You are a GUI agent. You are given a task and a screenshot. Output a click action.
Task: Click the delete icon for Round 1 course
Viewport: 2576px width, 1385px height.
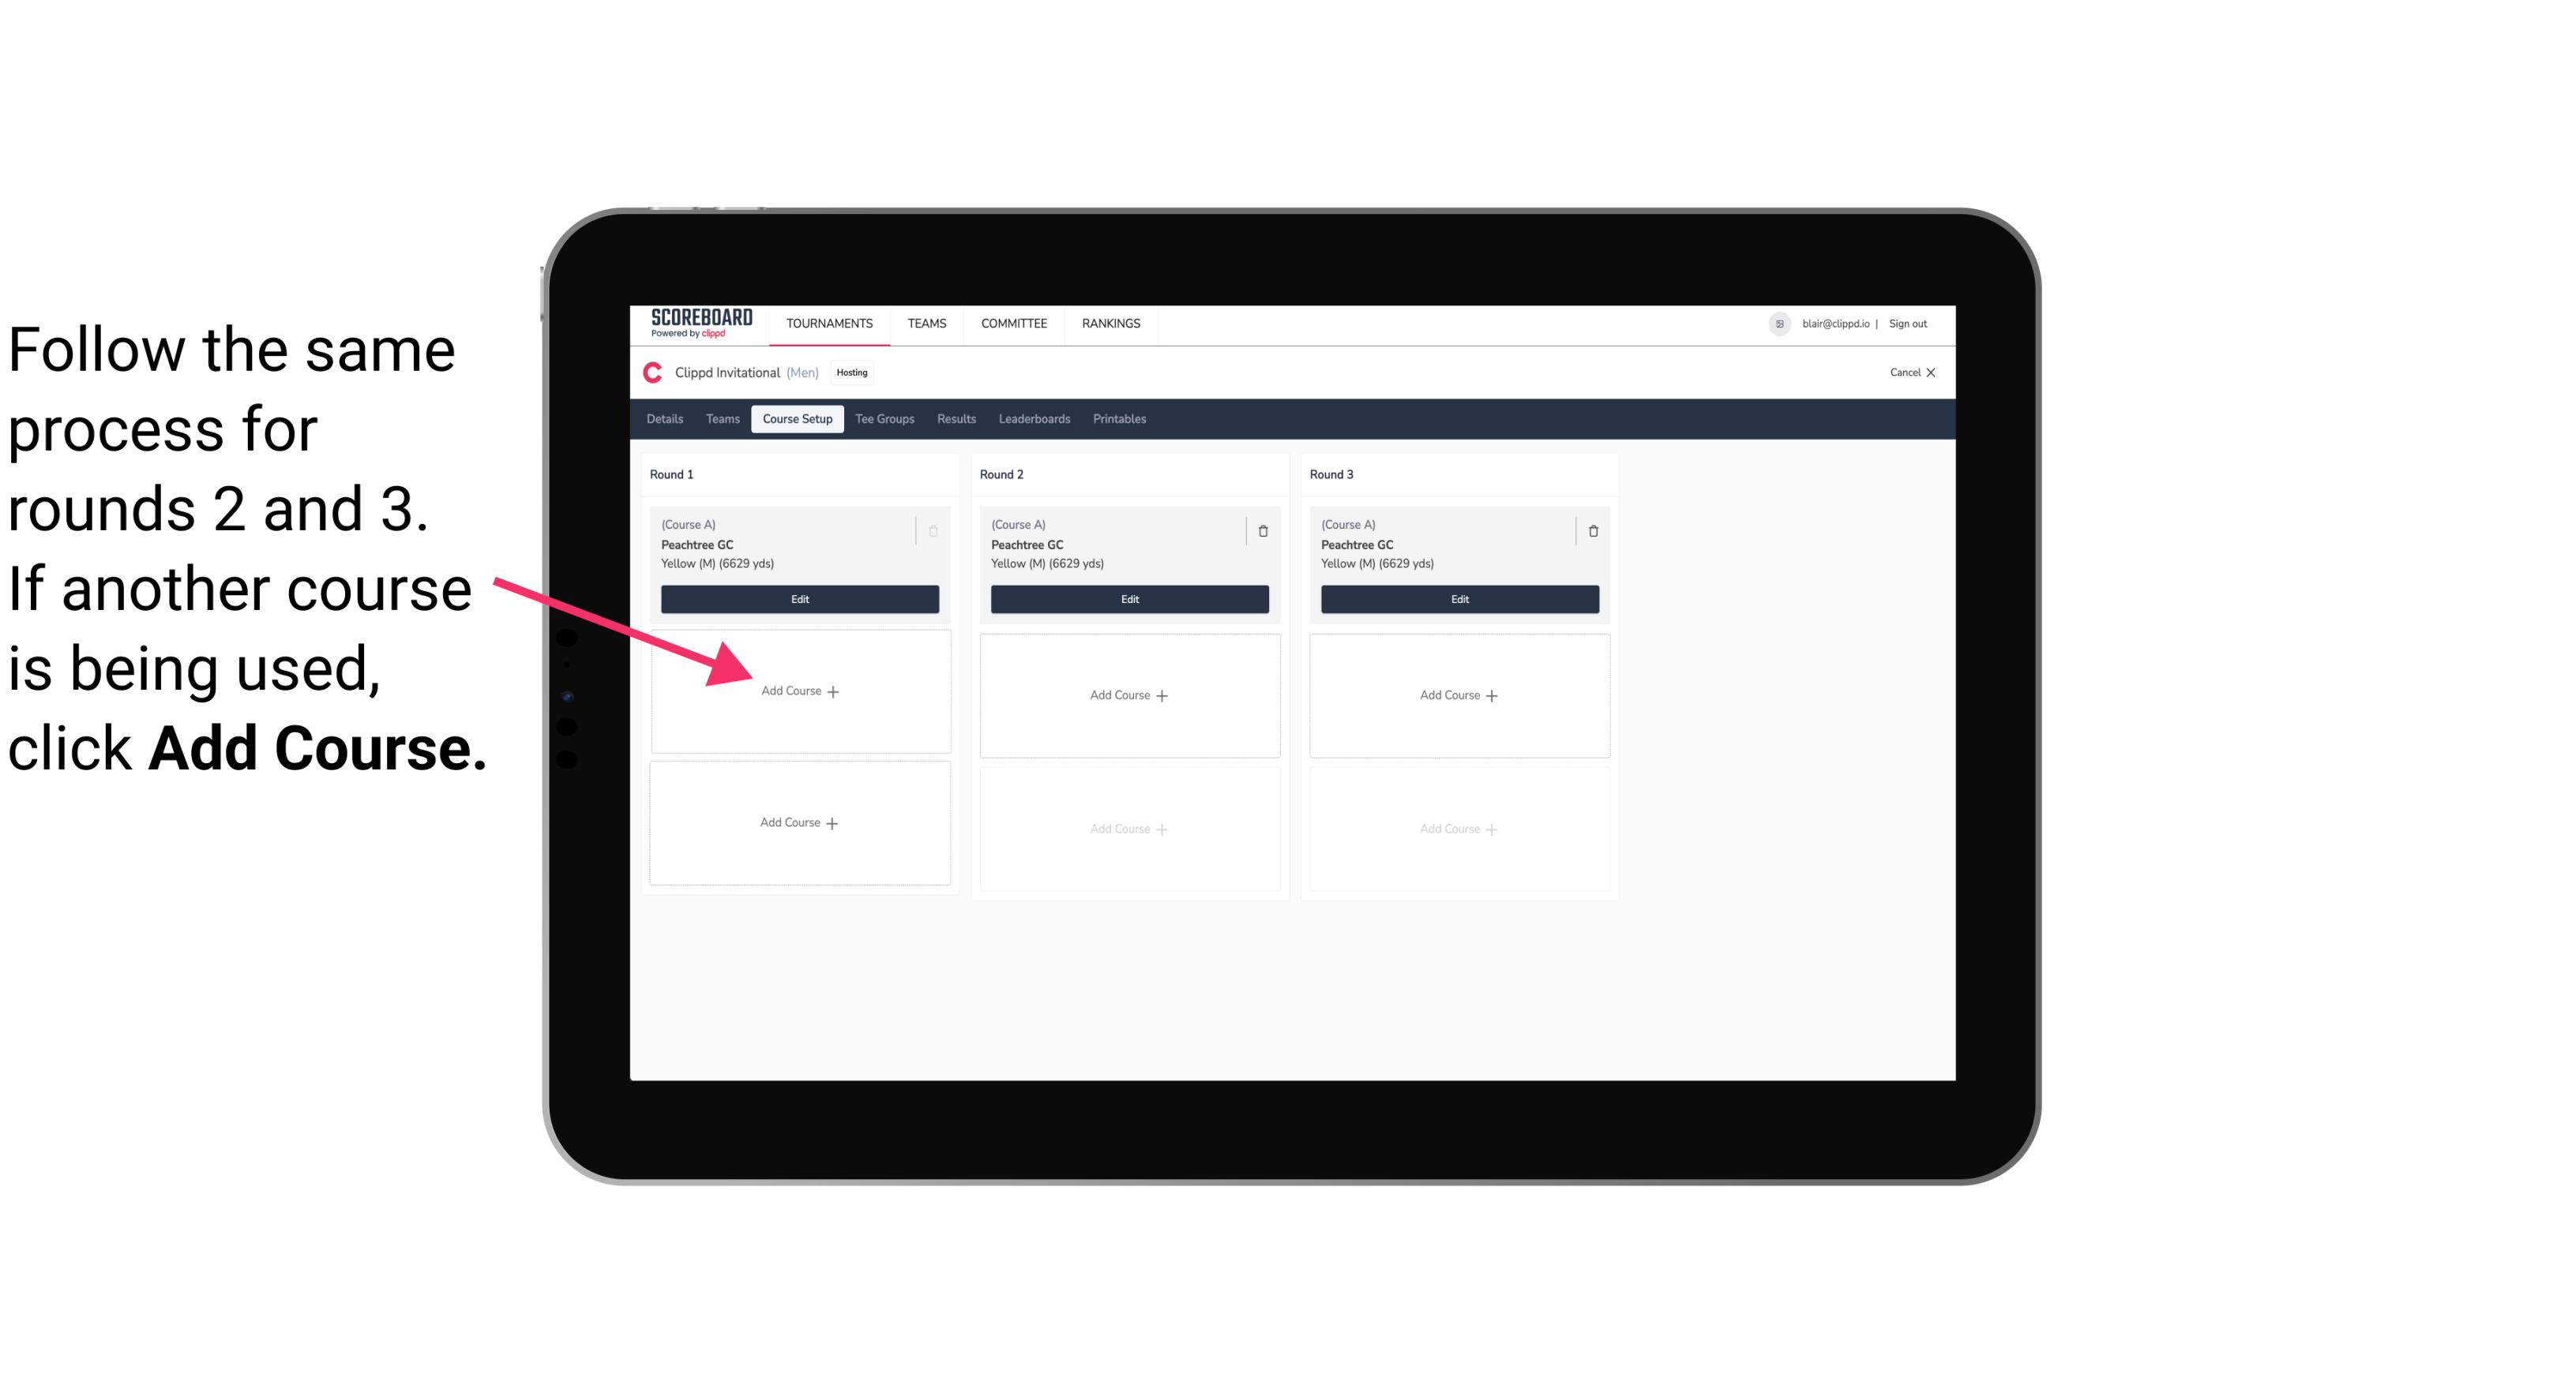935,530
